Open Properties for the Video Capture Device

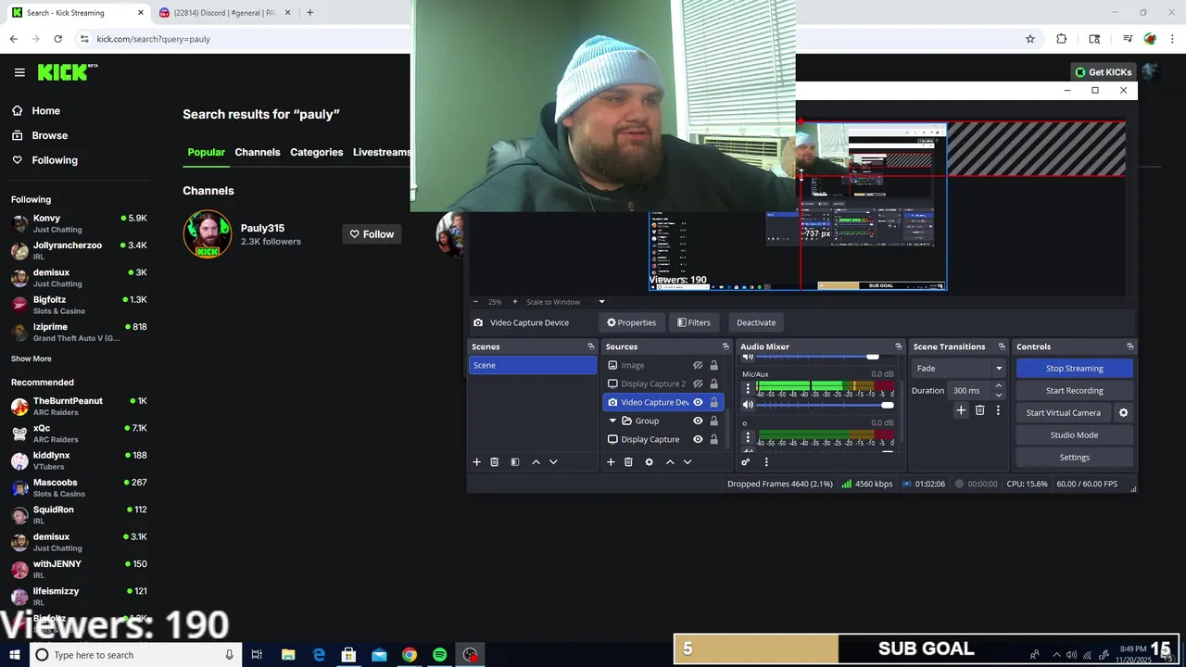pyautogui.click(x=631, y=322)
